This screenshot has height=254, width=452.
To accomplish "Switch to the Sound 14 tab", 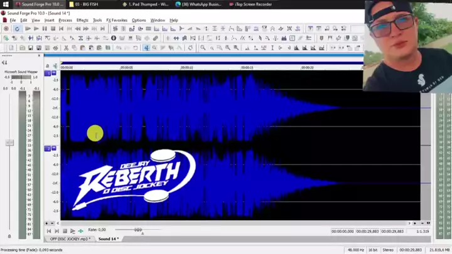I will [x=109, y=239].
